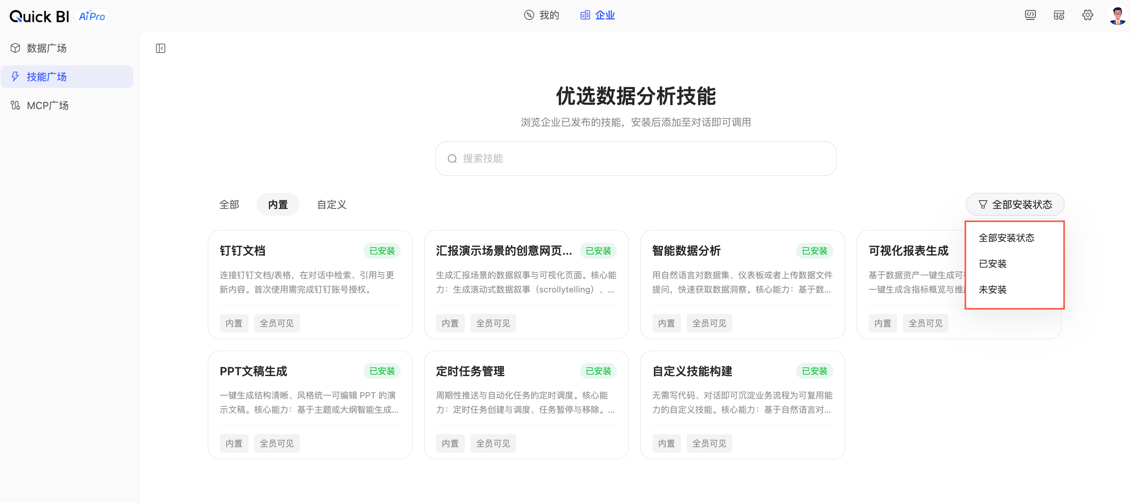Open the user avatar menu
The width and height of the screenshot is (1131, 503).
1117,16
